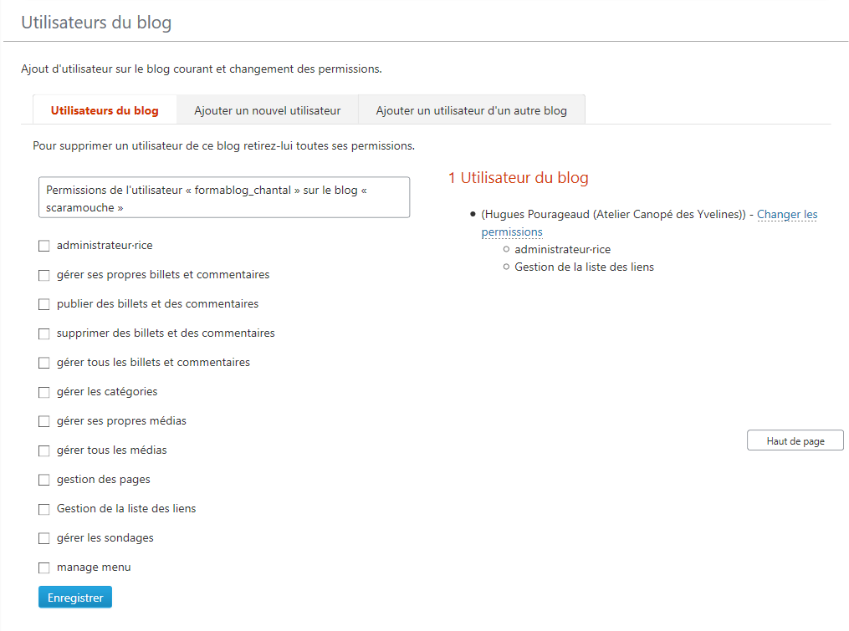Open the Changer les permissions link
Image resolution: width=849 pixels, height=631 pixels.
pyautogui.click(x=786, y=215)
